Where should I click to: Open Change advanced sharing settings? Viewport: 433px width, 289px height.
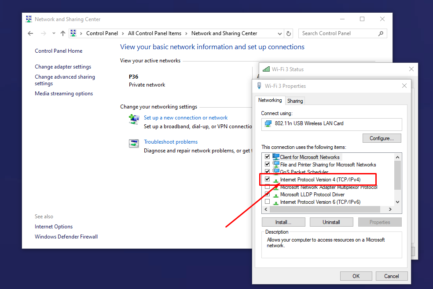pyautogui.click(x=65, y=80)
